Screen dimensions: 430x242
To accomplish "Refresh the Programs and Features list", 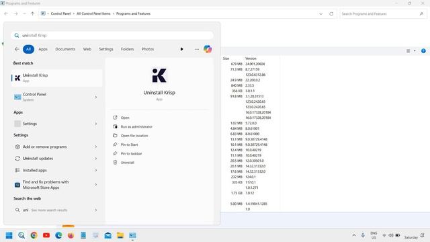I will point(331,13).
